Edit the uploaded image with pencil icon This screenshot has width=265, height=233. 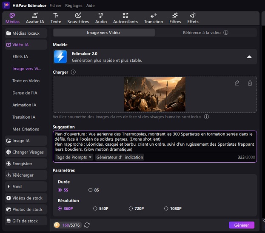(237, 83)
